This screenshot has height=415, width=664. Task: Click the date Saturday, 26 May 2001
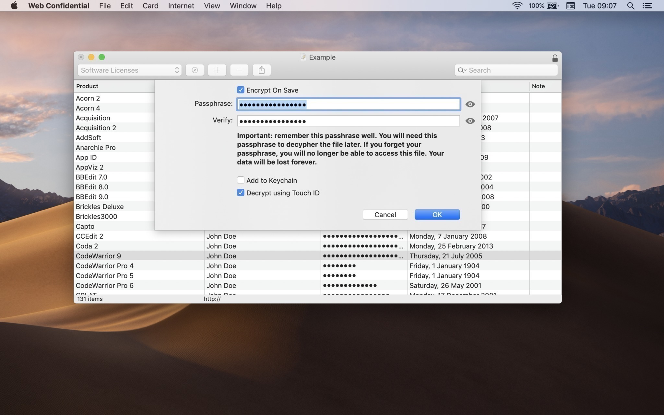coord(445,285)
